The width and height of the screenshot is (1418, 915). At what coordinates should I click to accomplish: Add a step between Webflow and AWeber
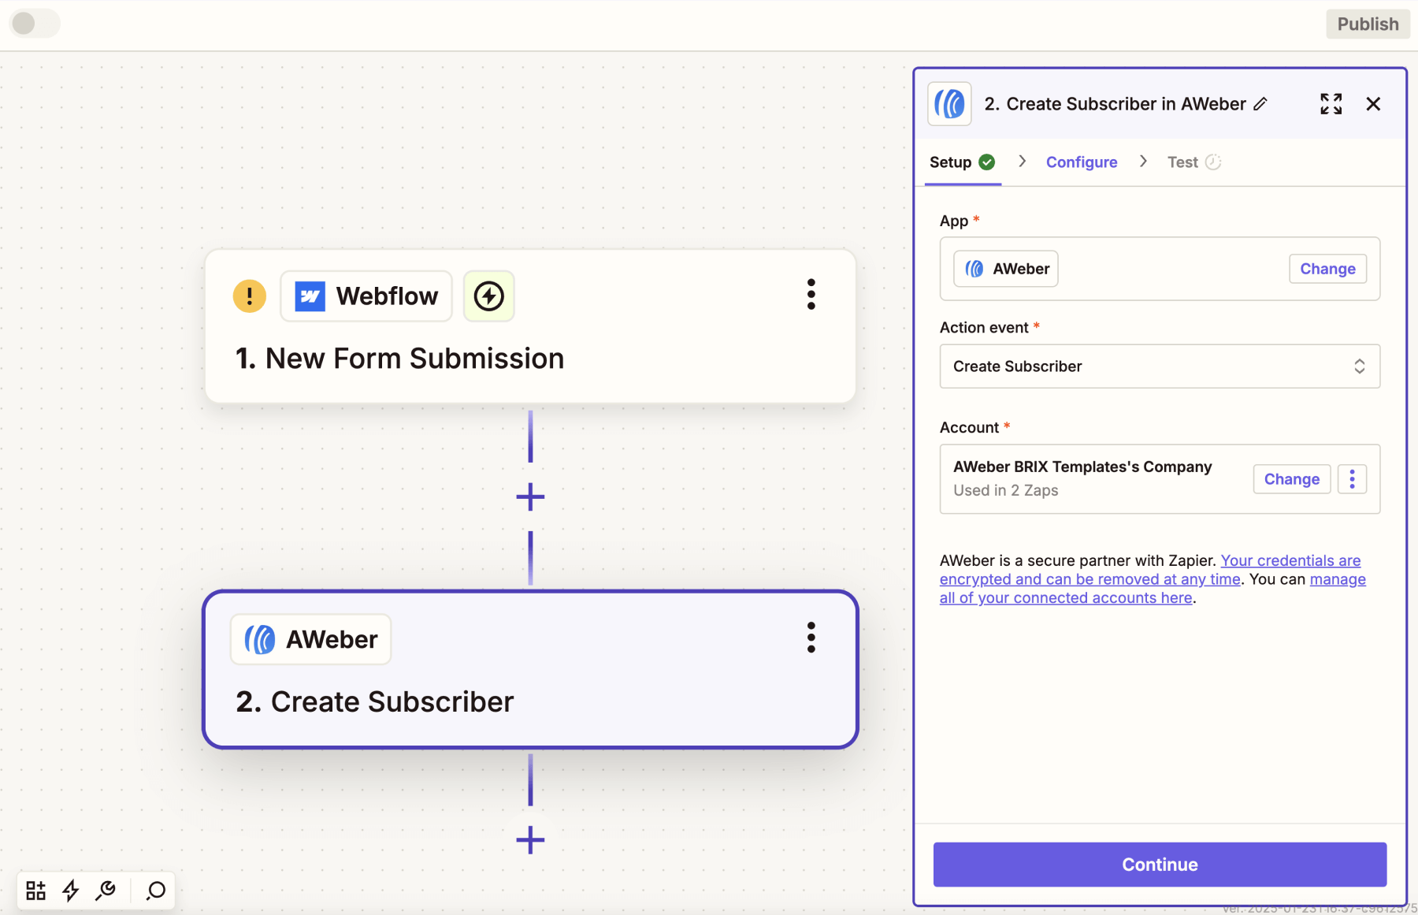coord(530,497)
